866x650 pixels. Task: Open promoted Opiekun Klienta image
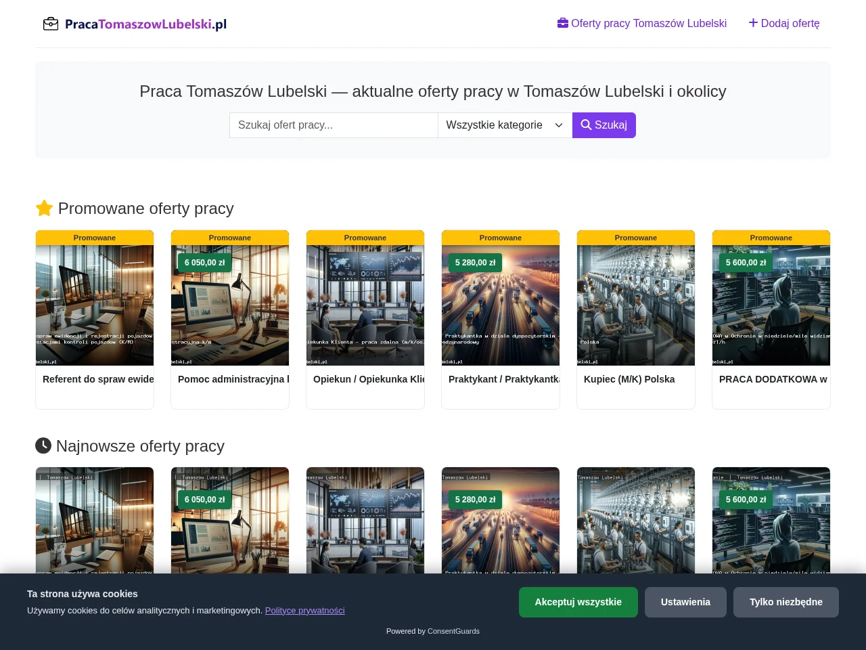pos(365,305)
